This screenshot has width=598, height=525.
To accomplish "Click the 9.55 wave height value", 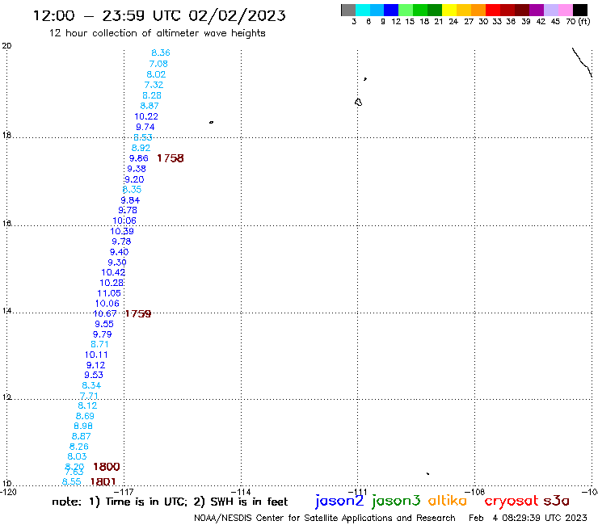I will pyautogui.click(x=104, y=324).
